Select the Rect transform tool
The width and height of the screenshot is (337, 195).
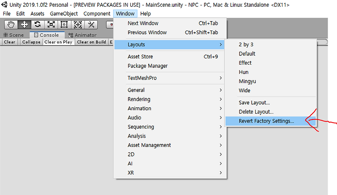coord(64,25)
